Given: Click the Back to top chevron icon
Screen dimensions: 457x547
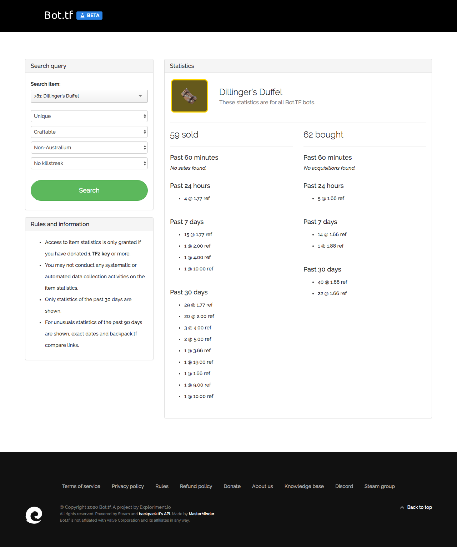Looking at the screenshot, I should (x=402, y=507).
